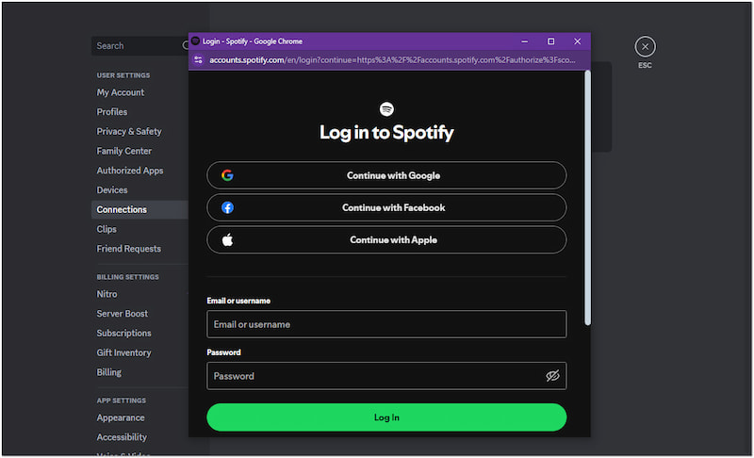Viewport: 754px width, 458px height.
Task: Click 'Login - Spotify - Google Chrome' title text
Action: tap(253, 41)
